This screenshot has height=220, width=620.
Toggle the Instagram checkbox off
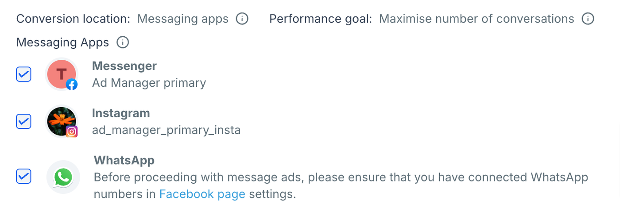23,121
